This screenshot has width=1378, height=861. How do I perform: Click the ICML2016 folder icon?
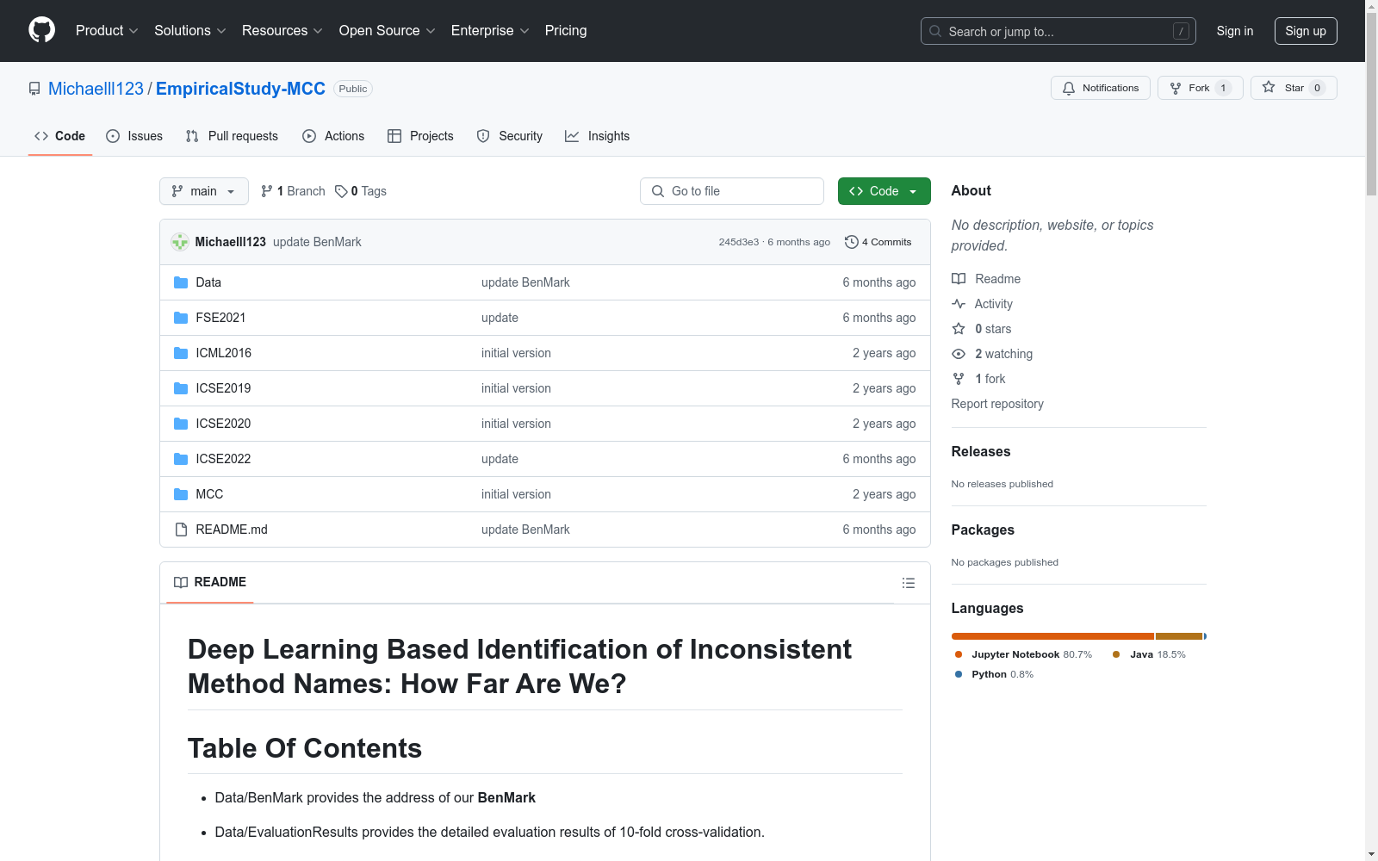181,353
